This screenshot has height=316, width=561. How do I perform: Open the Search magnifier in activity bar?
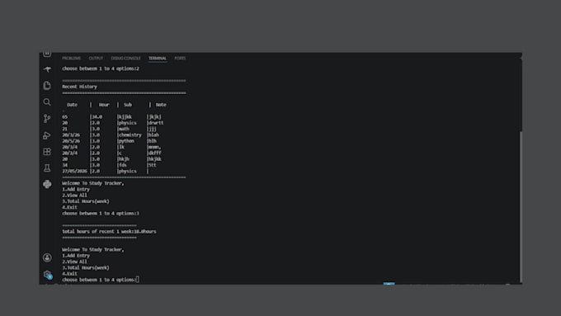point(47,102)
